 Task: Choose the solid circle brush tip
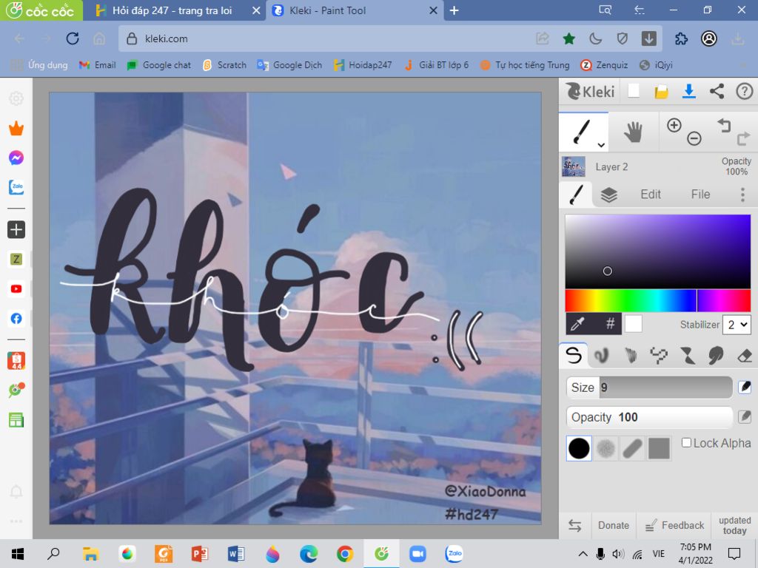(x=579, y=448)
